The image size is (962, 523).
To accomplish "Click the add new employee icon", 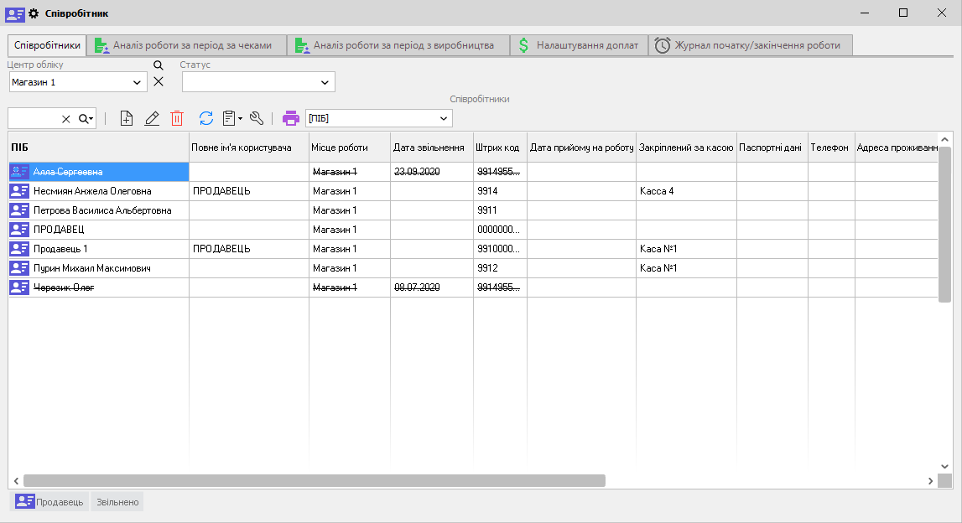I will pyautogui.click(x=127, y=118).
